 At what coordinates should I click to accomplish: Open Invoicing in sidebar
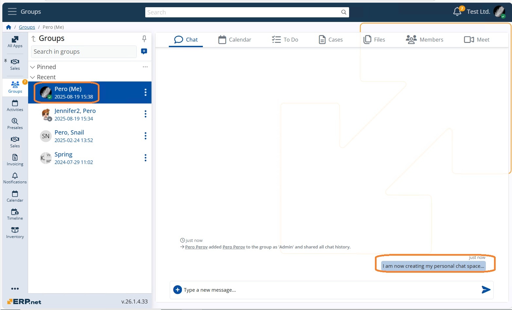click(x=15, y=160)
